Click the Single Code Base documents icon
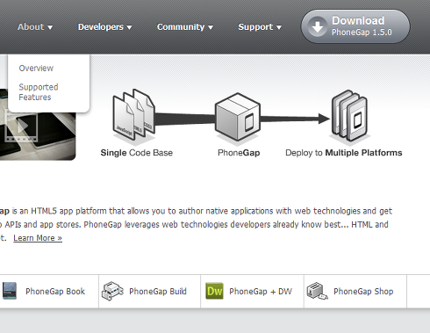Viewport: 430px width, 333px height. point(134,116)
